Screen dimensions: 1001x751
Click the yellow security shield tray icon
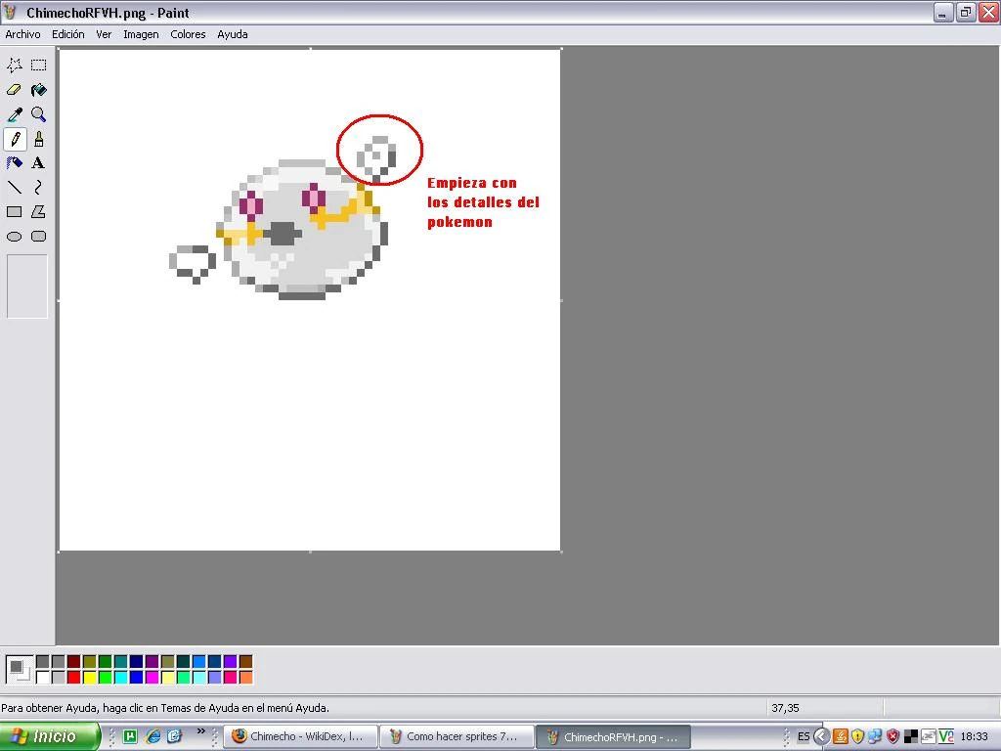[857, 736]
